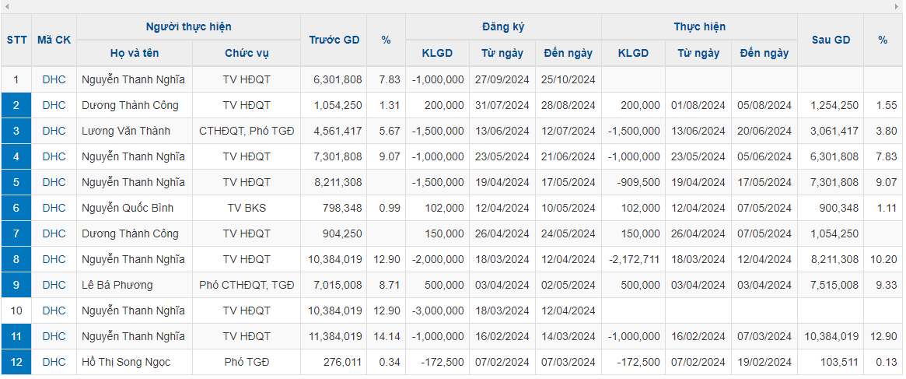
Task: Select highlighted row number 2 cell
Action: 16,105
